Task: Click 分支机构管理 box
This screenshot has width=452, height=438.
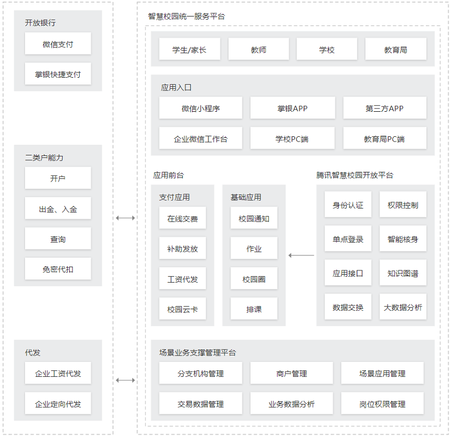Action: click(x=200, y=373)
